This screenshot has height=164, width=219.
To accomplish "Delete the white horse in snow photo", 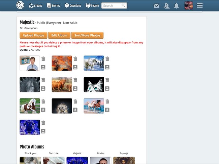I will click(107, 59).
